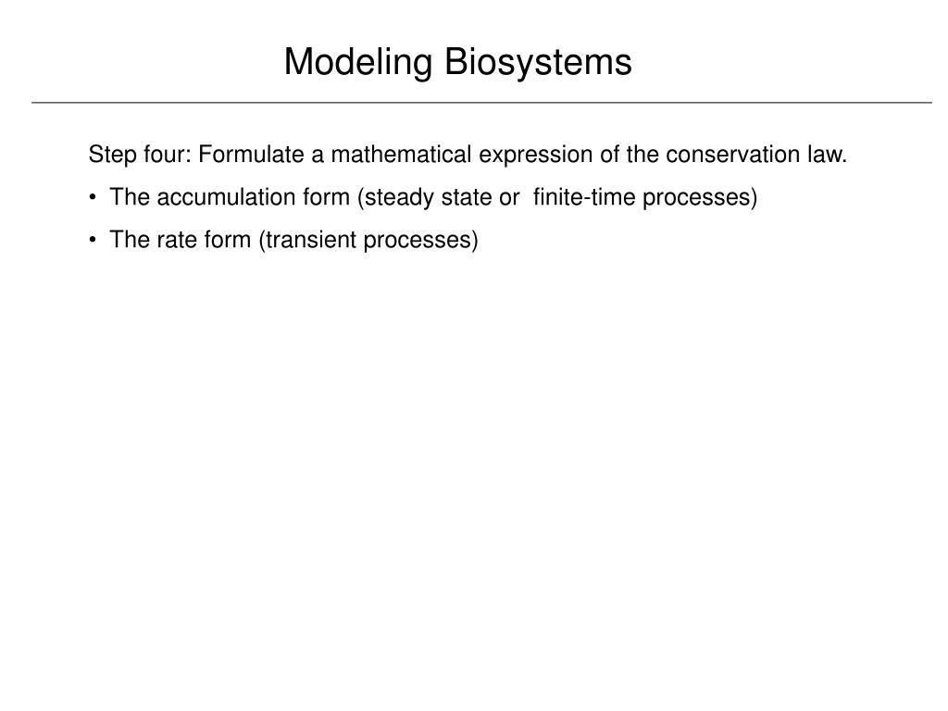The width and height of the screenshot is (948, 711).
Task: Click the 'Step four:' label text
Action: pyautogui.click(x=140, y=155)
